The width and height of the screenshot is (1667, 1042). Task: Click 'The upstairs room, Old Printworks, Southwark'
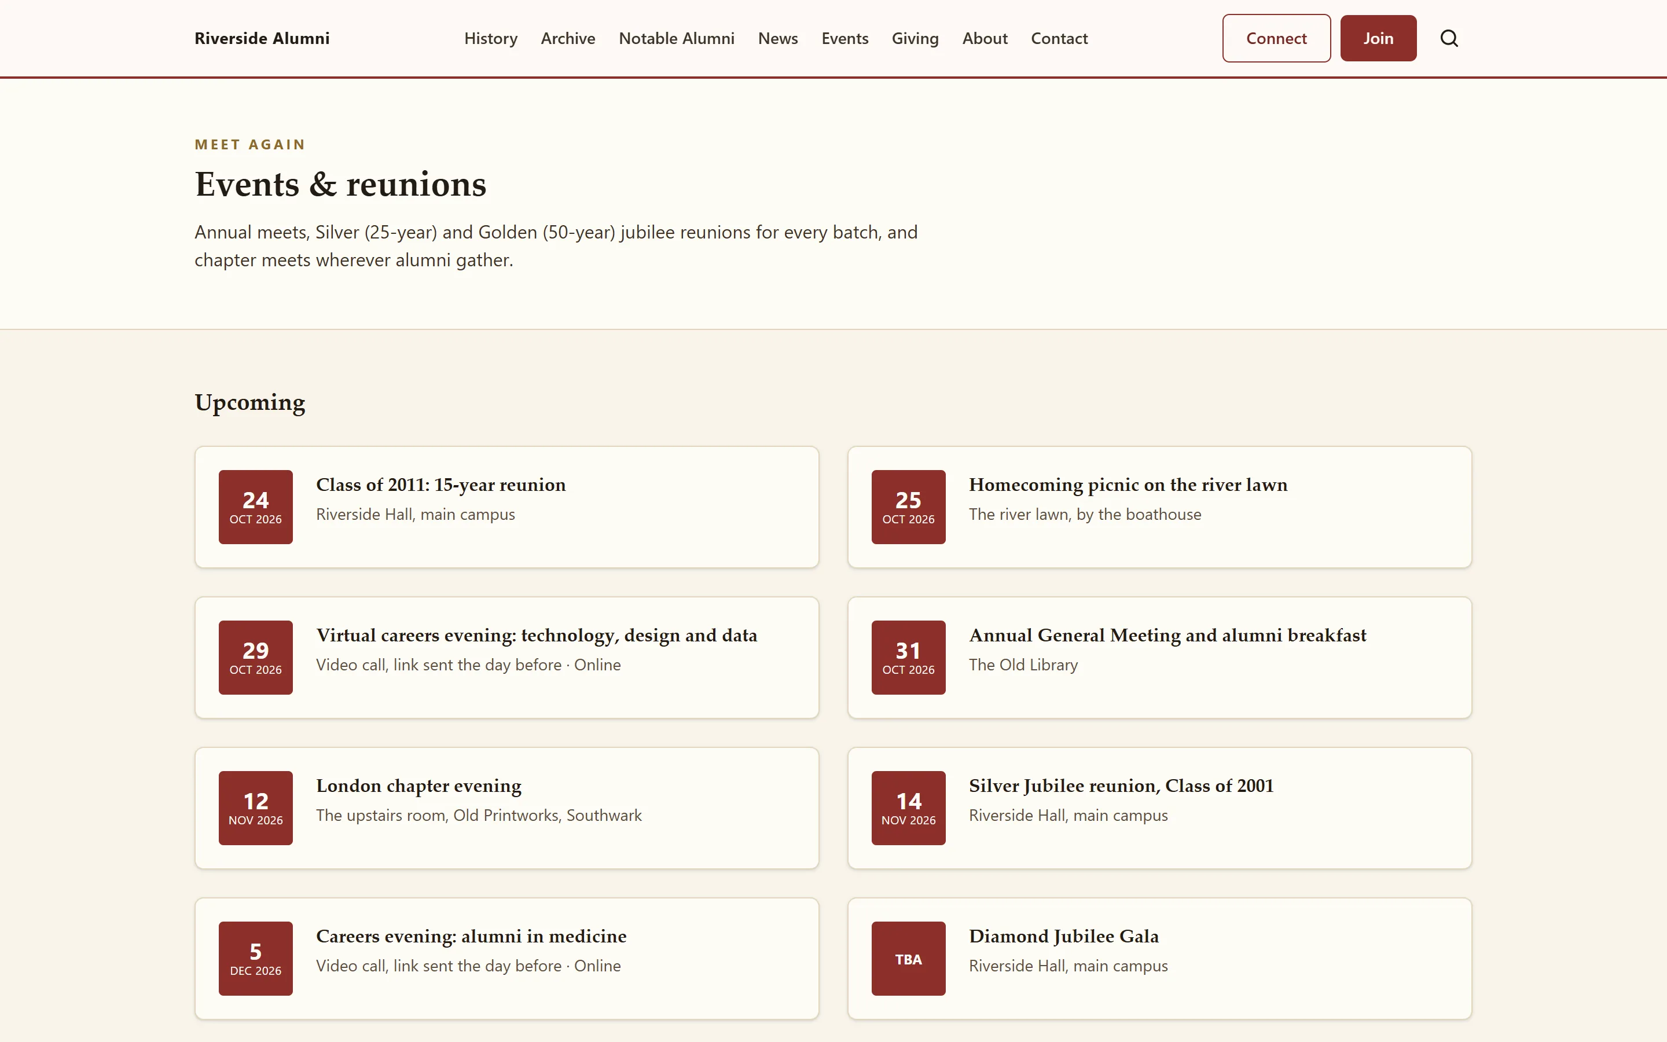coord(479,815)
